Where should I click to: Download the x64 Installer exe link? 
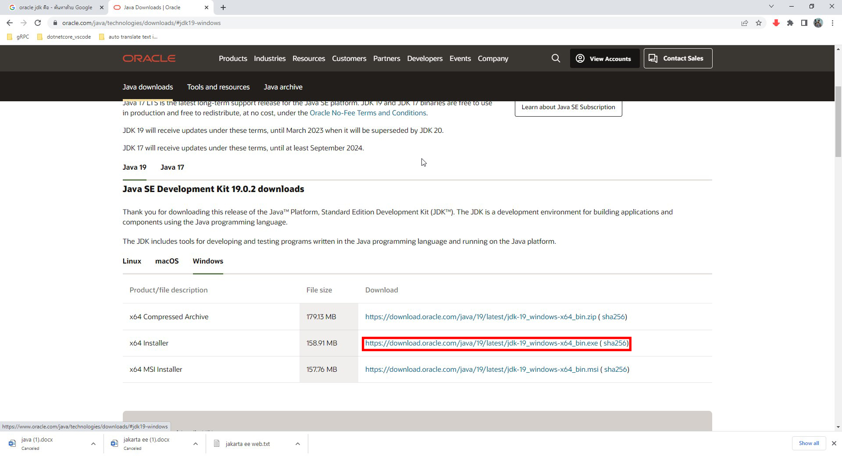pyautogui.click(x=482, y=343)
